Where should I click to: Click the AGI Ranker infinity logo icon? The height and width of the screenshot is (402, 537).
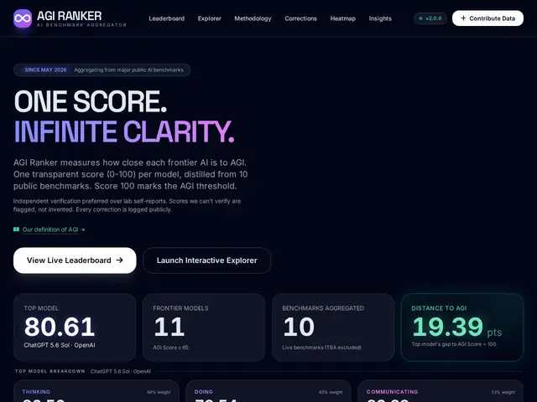23,18
